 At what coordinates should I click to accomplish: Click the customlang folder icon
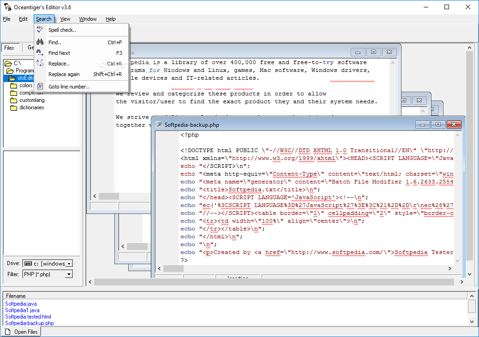click(x=14, y=100)
